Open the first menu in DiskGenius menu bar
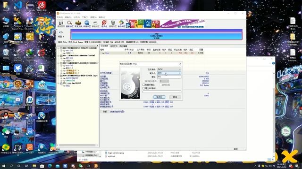Screen dimensions: 302x169 point(59,17)
